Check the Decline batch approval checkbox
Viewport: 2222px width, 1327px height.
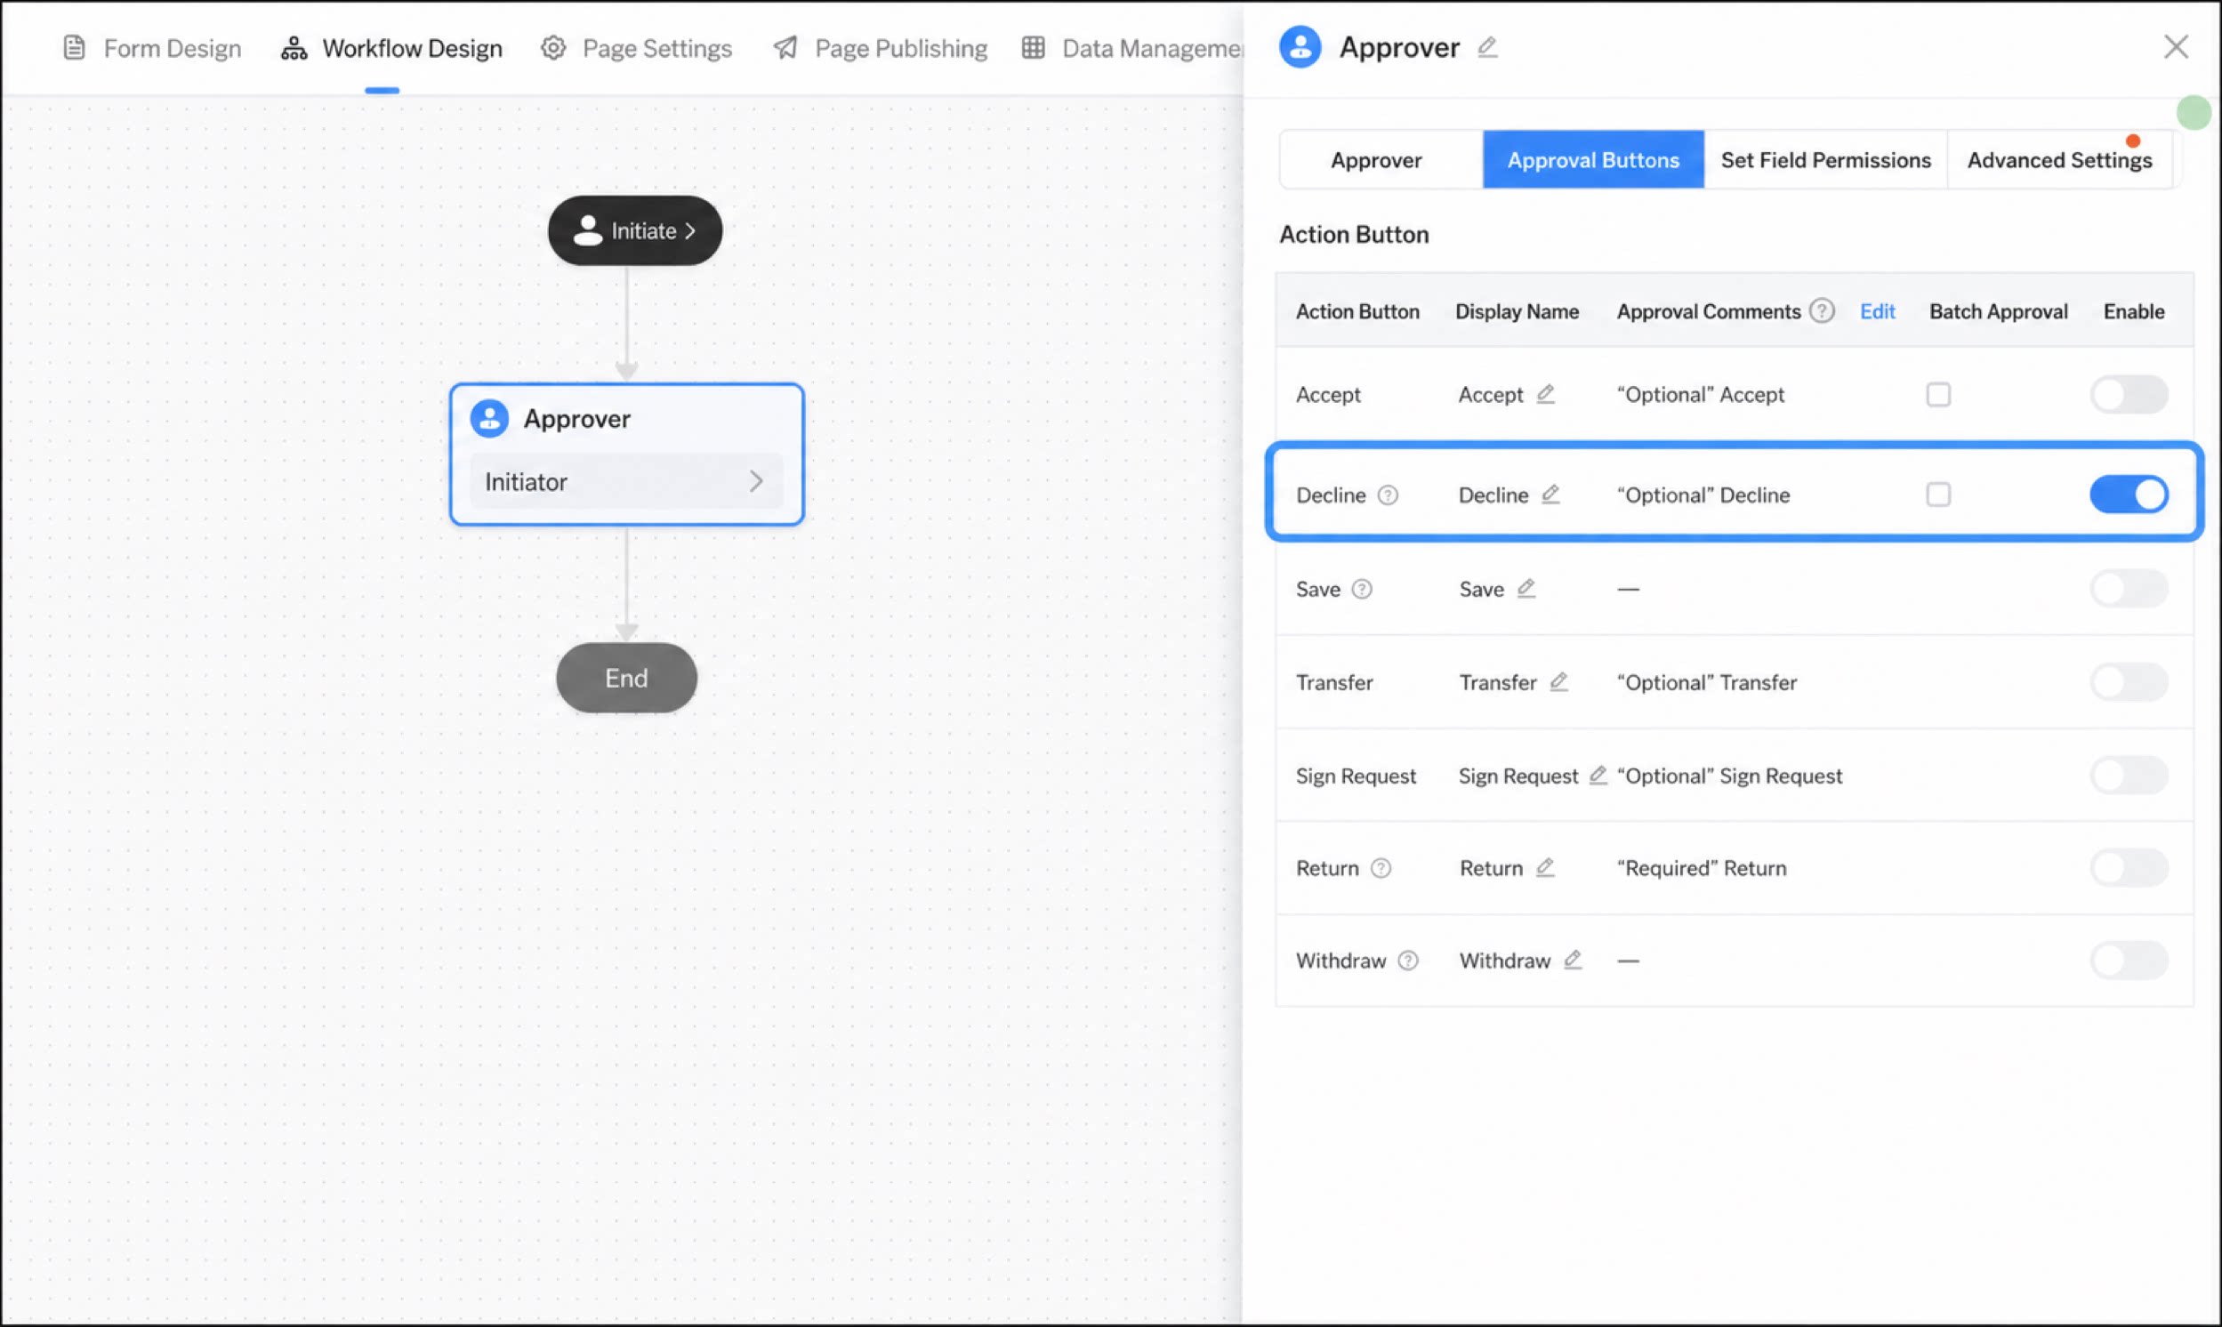click(1938, 495)
